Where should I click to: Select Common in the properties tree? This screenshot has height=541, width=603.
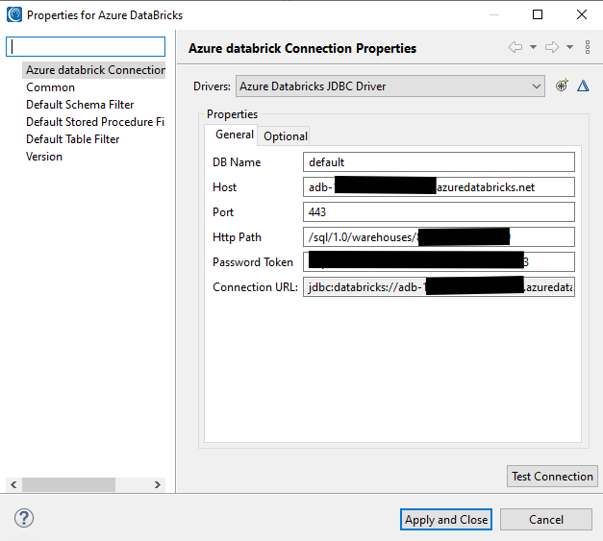click(50, 87)
